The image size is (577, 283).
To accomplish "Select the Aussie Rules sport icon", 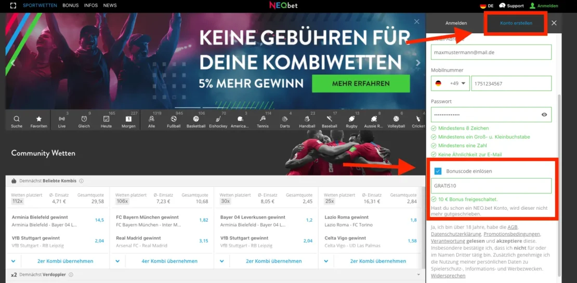I will pyautogui.click(x=374, y=119).
